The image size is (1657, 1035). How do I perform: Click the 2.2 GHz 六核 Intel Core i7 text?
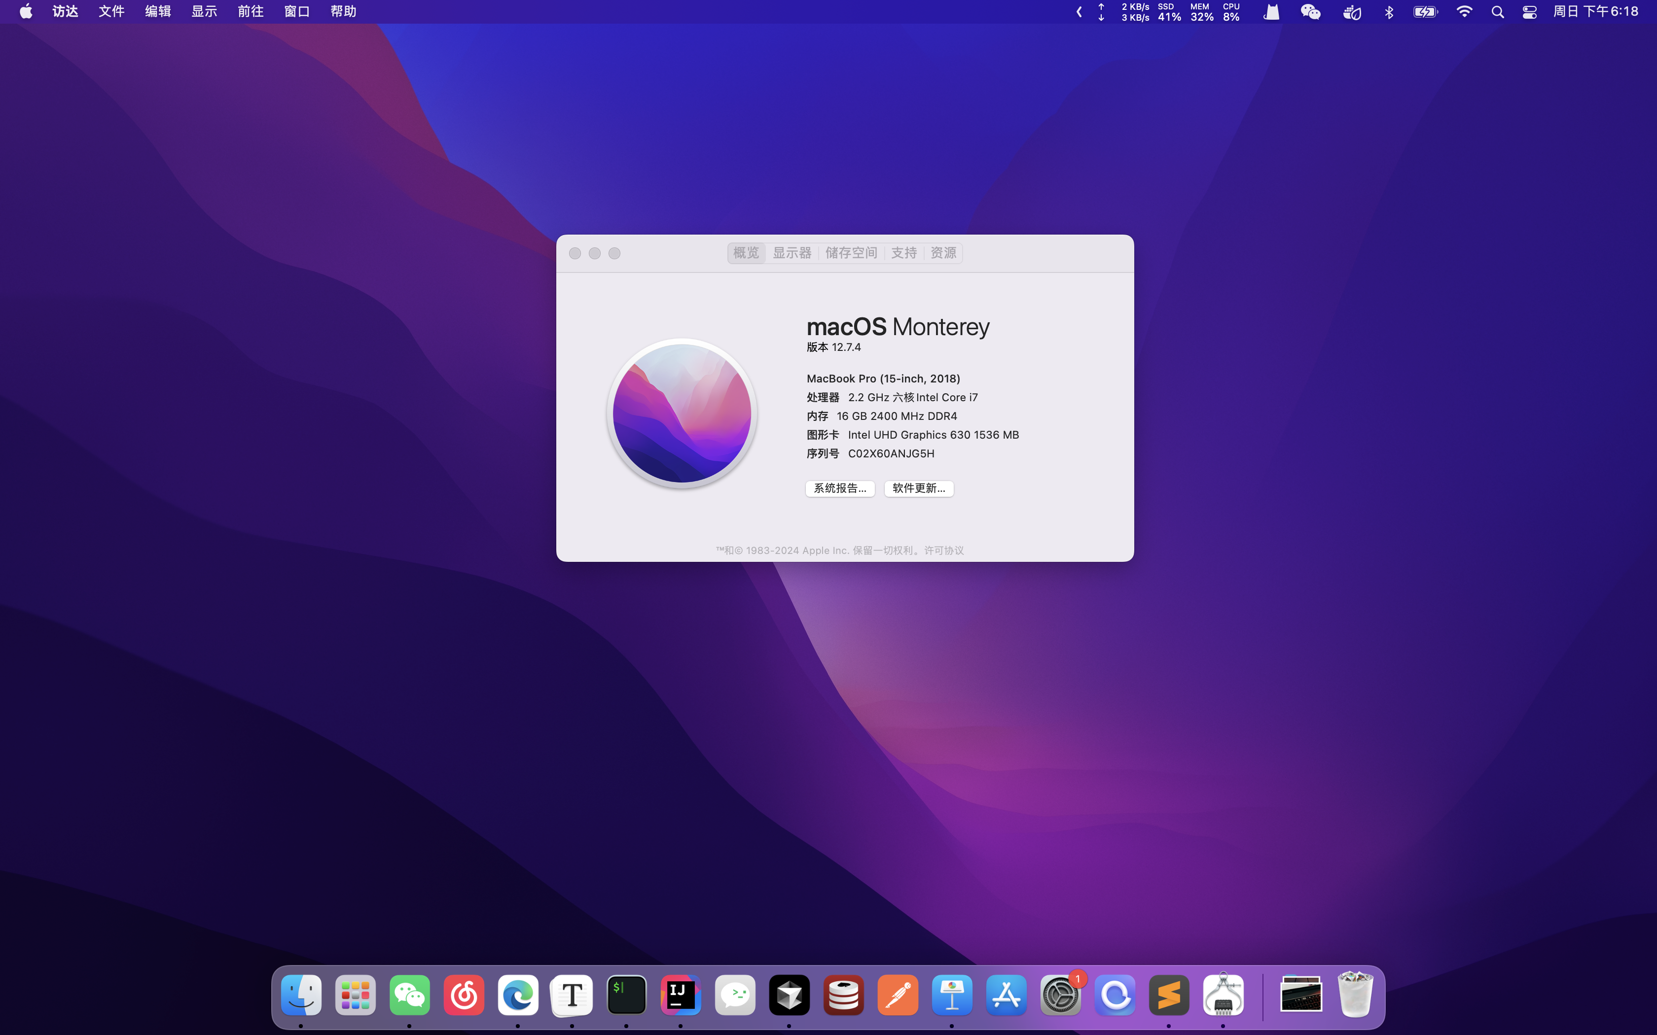913,397
